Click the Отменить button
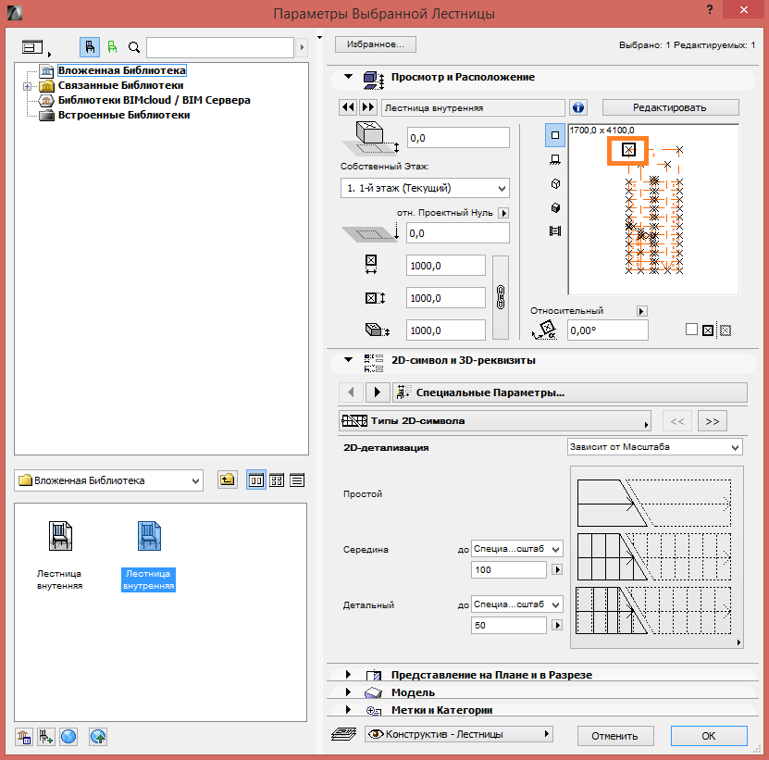 tap(615, 735)
